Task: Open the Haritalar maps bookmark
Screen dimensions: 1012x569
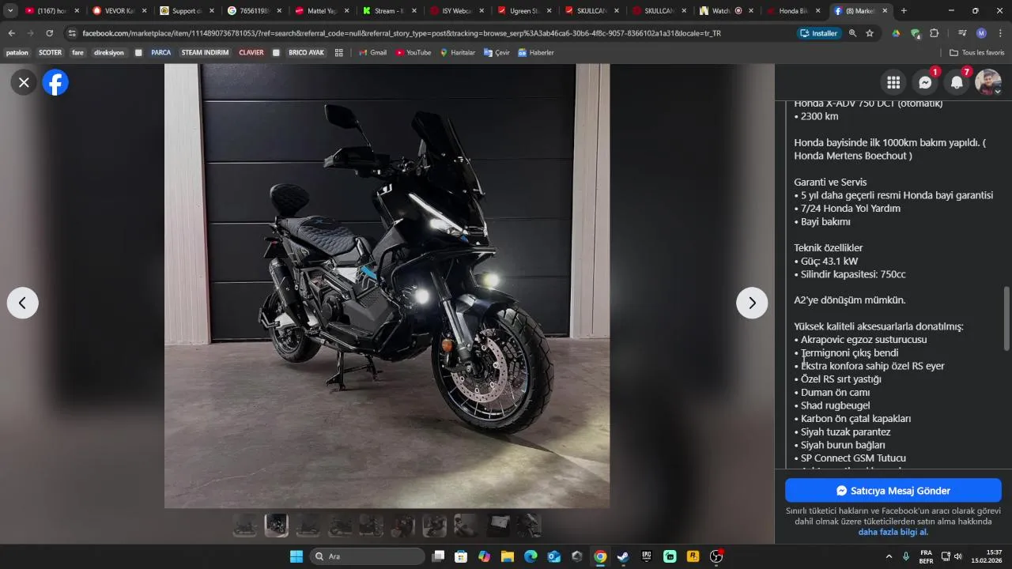Action: tap(457, 52)
